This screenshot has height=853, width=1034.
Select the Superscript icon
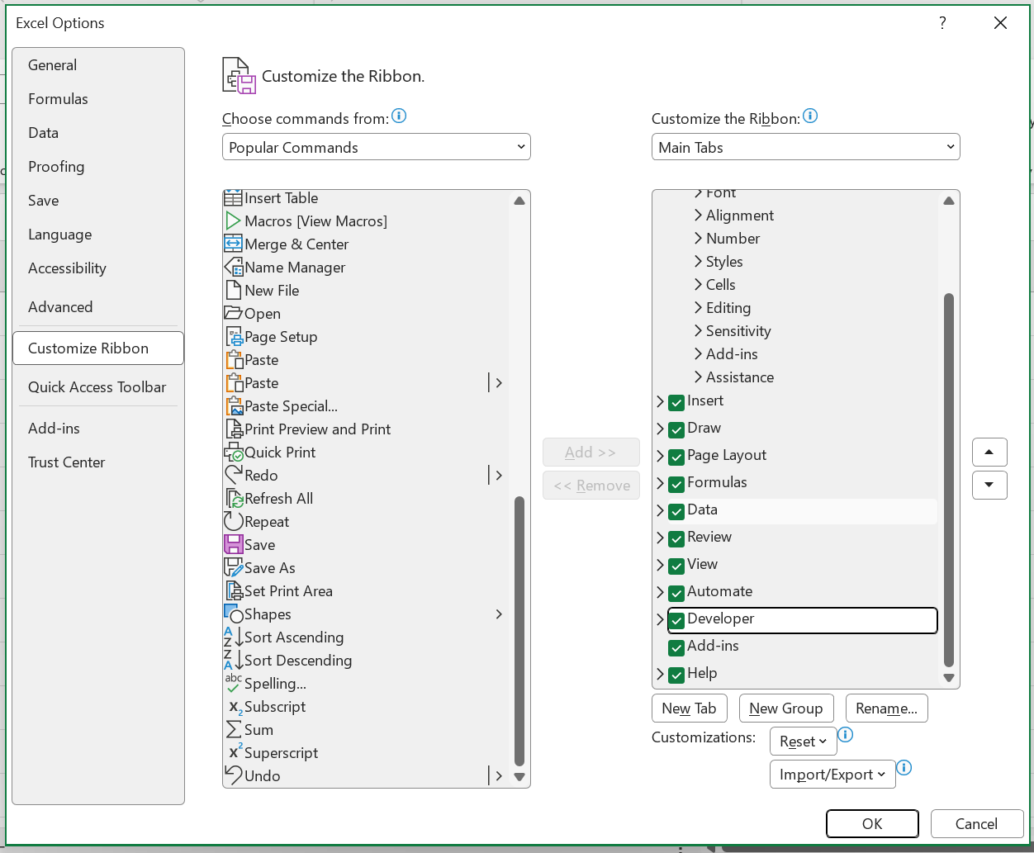click(235, 751)
